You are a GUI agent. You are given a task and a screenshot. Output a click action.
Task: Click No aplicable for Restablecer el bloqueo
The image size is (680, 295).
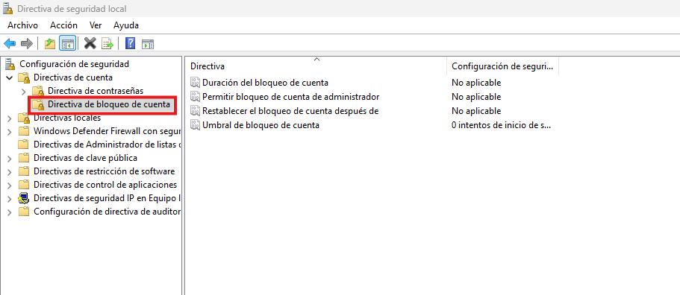(476, 111)
